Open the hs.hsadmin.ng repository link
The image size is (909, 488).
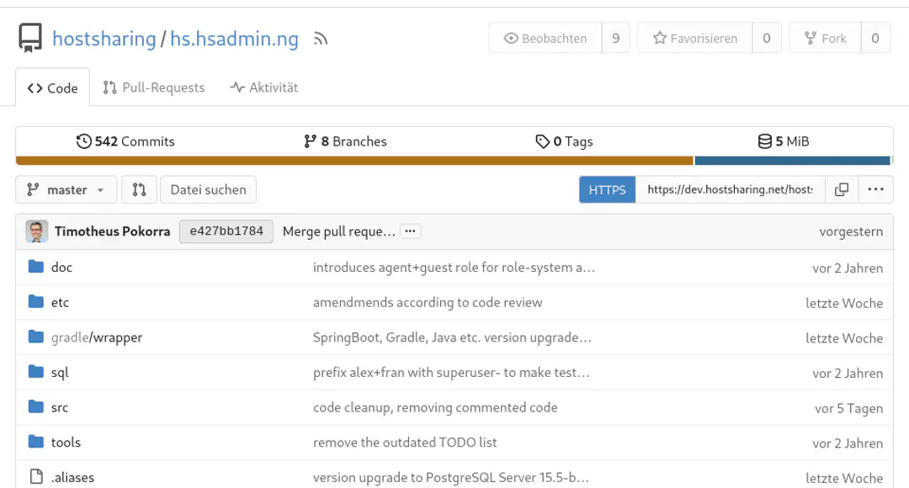[x=234, y=39]
